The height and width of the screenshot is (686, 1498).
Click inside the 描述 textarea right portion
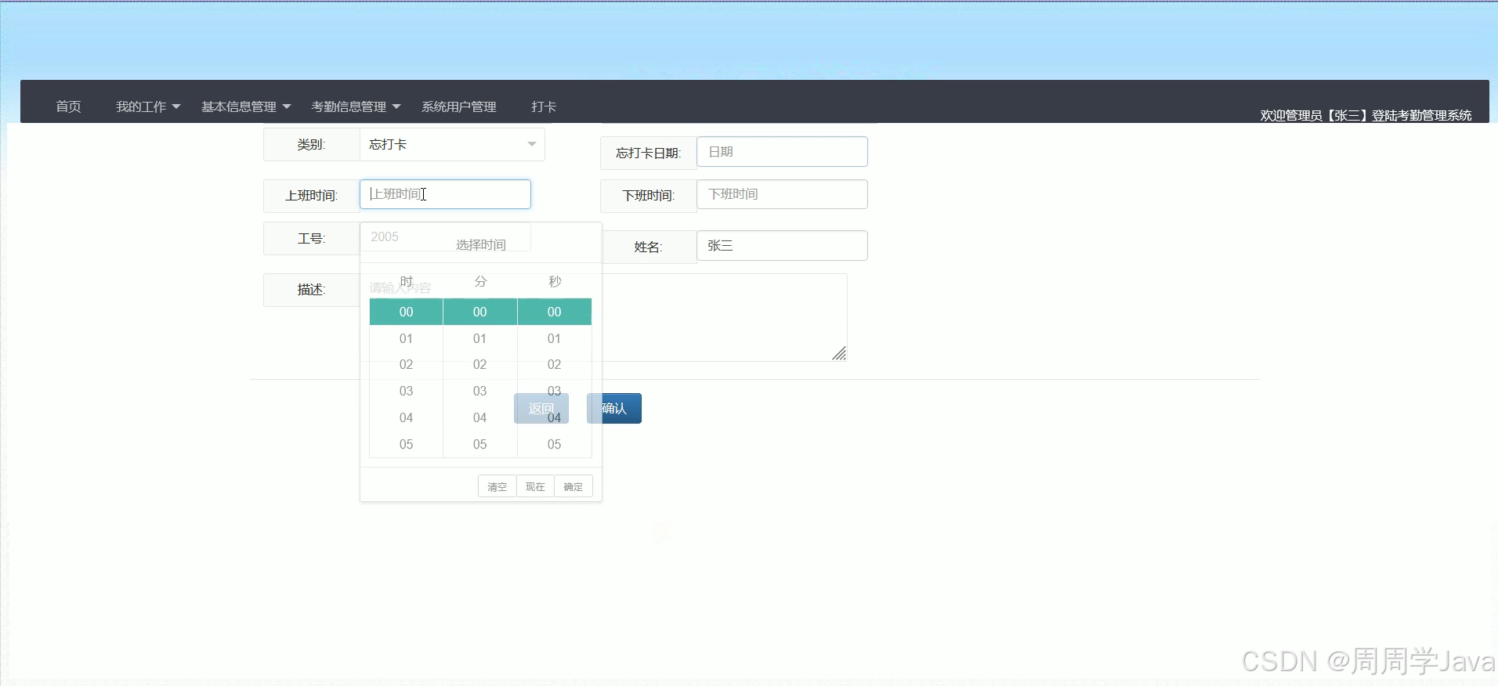pos(725,317)
